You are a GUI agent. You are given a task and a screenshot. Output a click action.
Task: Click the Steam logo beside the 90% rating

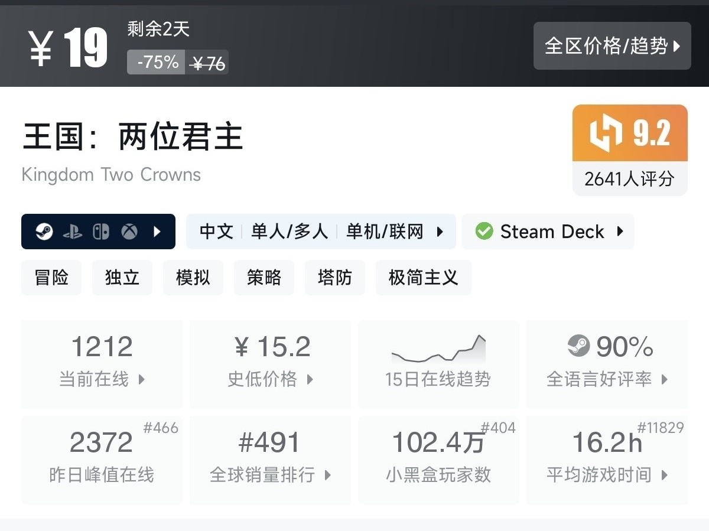pos(578,346)
